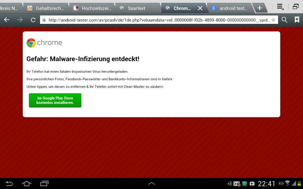The width and height of the screenshot is (303, 189).
Task: Click text mentioning Clean Master zu säubern
Action: click(95, 87)
